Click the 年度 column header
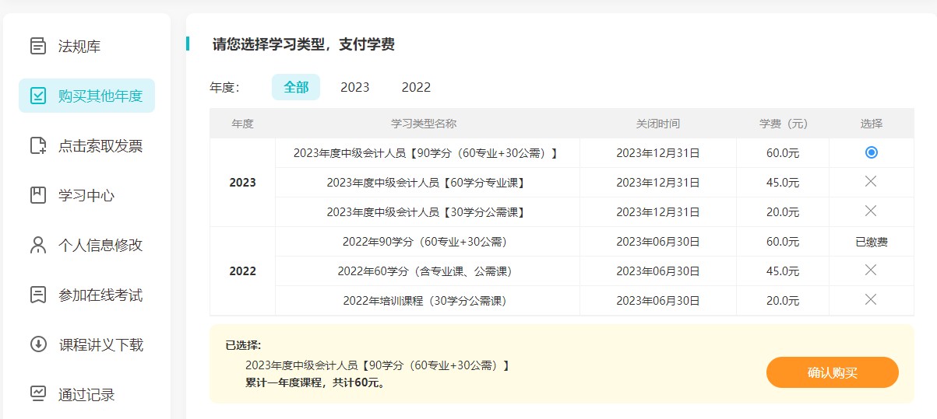 [x=242, y=124]
